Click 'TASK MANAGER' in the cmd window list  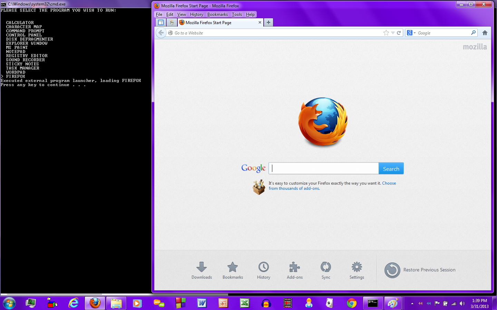point(23,68)
